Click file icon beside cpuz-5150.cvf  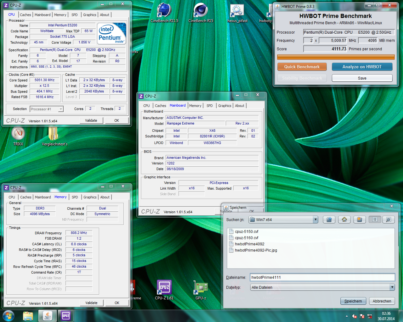(x=231, y=231)
